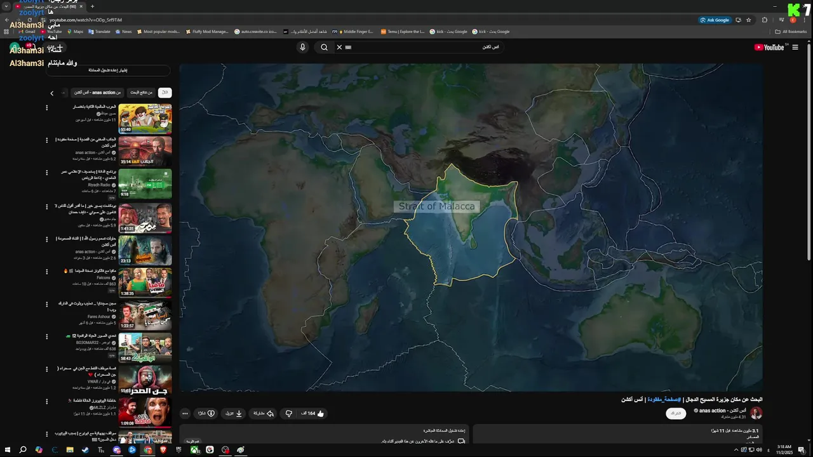Screen dimensions: 813x457
Task: Open a new browser tab
Action: pos(92,6)
